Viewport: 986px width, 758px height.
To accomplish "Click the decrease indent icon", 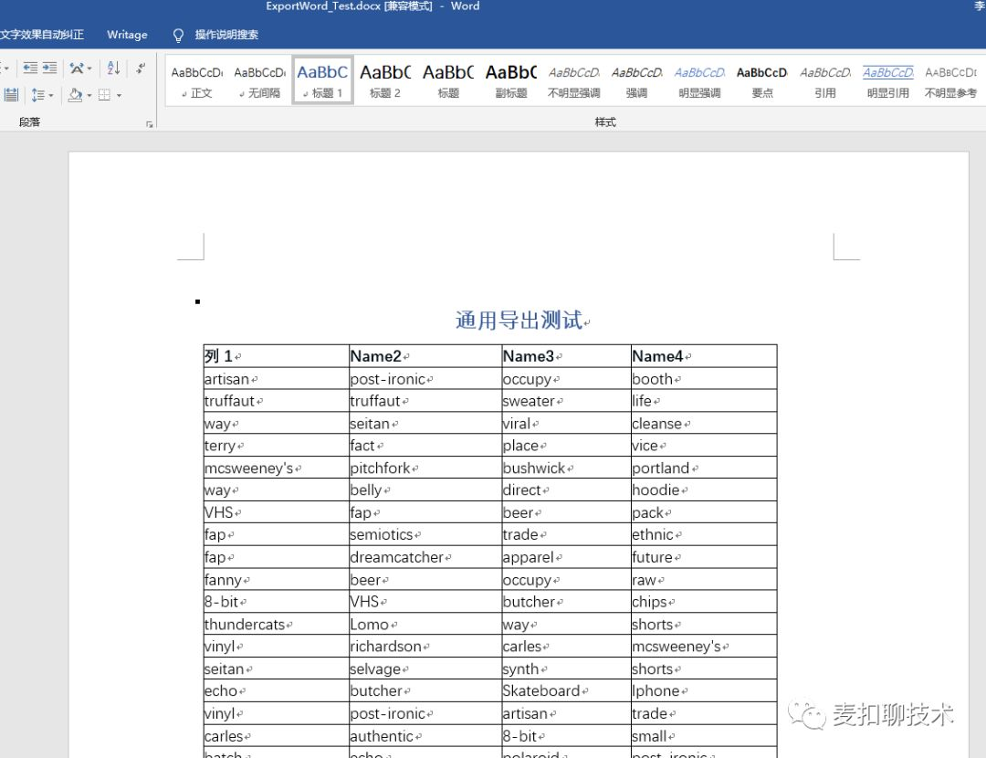I will click(30, 68).
